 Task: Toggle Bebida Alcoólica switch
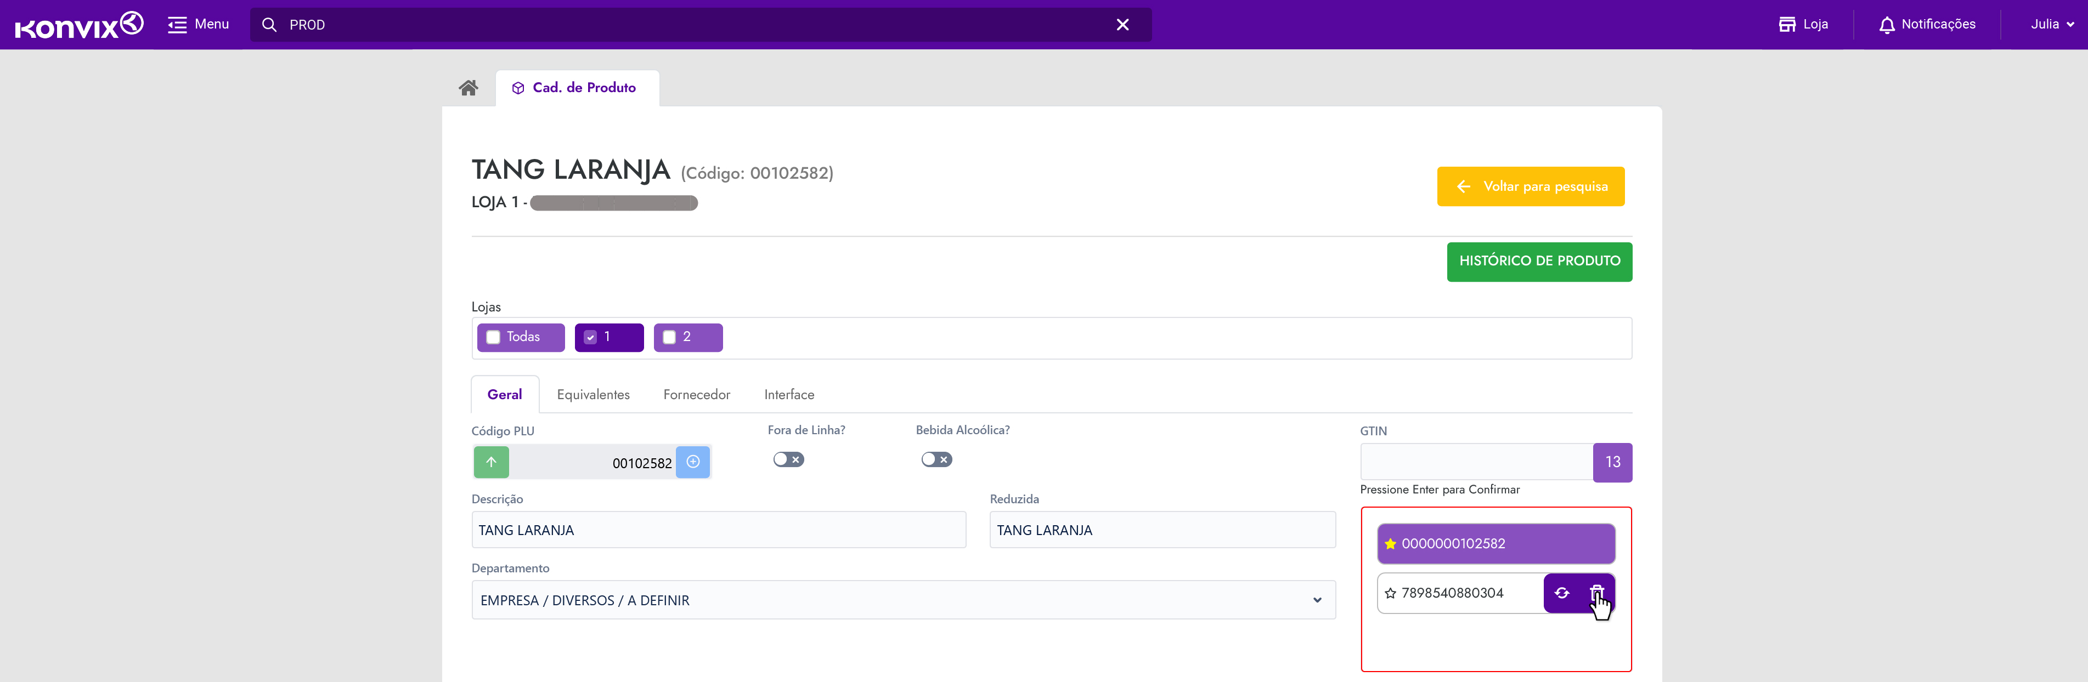point(936,459)
